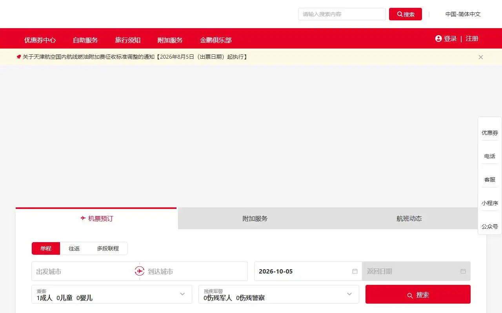Expand the 残疾军警 dropdown
This screenshot has width=502, height=313.
tap(279, 294)
